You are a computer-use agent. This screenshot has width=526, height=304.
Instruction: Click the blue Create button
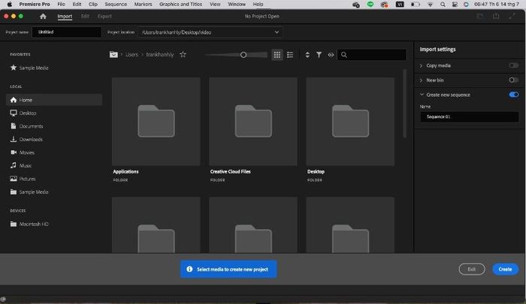click(505, 269)
